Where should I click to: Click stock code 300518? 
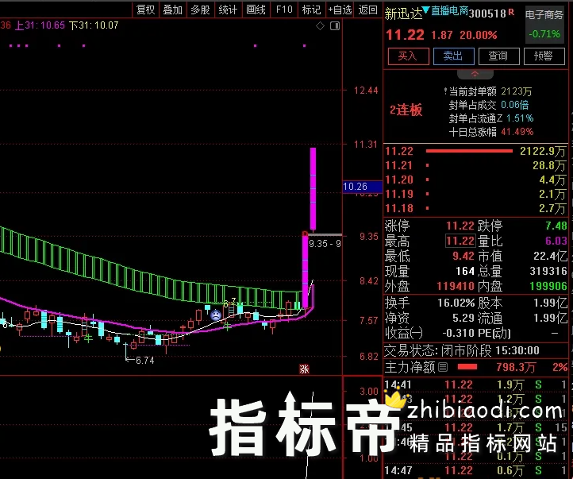[x=487, y=14]
